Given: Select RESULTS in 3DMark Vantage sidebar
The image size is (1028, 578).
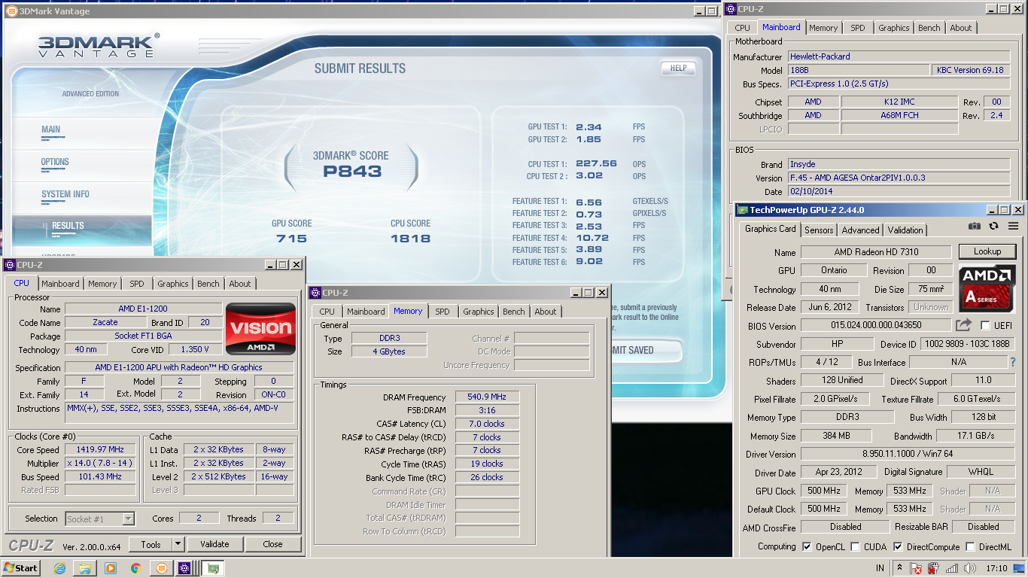Looking at the screenshot, I should (68, 226).
